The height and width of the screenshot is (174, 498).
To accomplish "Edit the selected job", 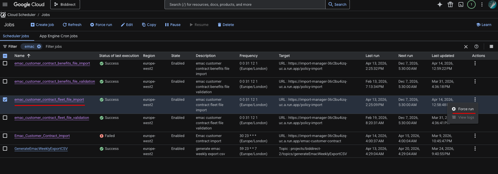I will pyautogui.click(x=127, y=25).
